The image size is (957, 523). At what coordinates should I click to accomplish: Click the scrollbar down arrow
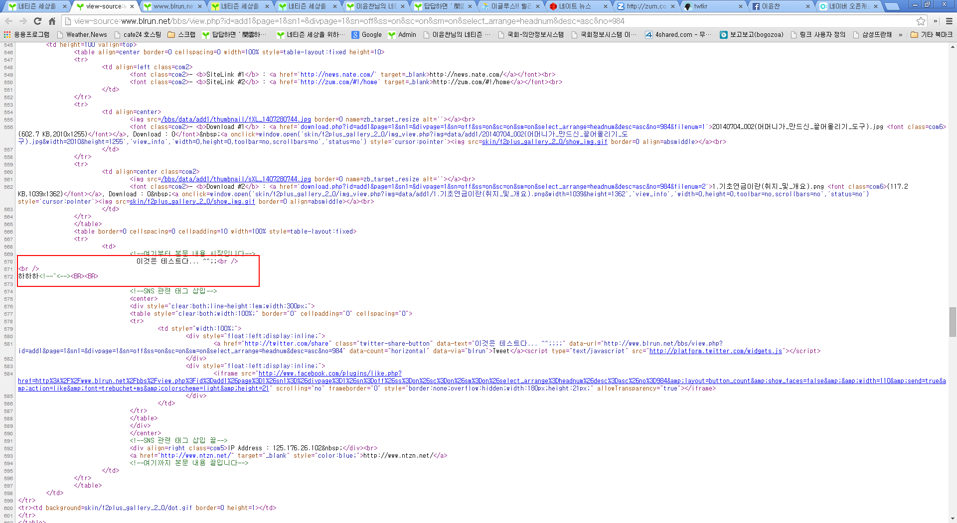point(953,519)
